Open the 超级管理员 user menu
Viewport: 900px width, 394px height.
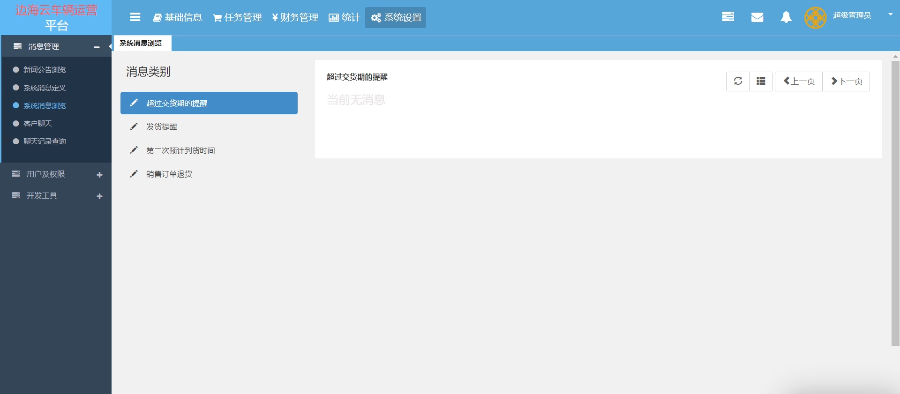852,15
